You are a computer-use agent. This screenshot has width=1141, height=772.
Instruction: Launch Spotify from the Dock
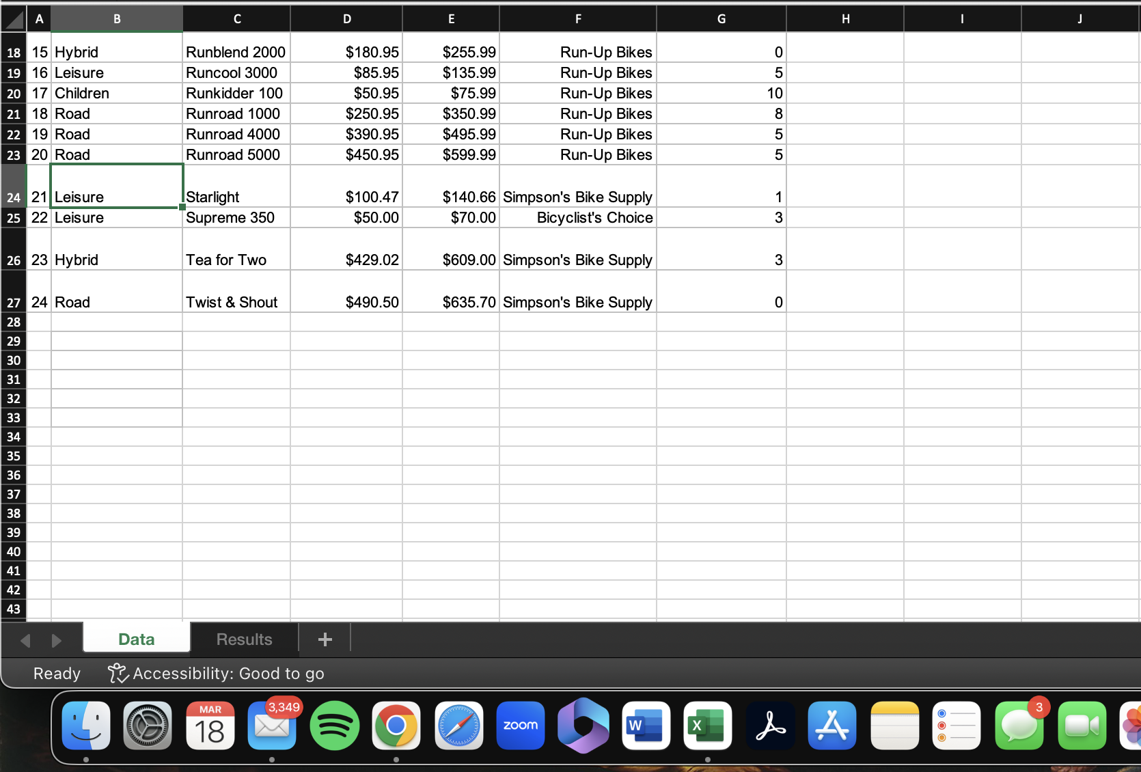pyautogui.click(x=334, y=726)
